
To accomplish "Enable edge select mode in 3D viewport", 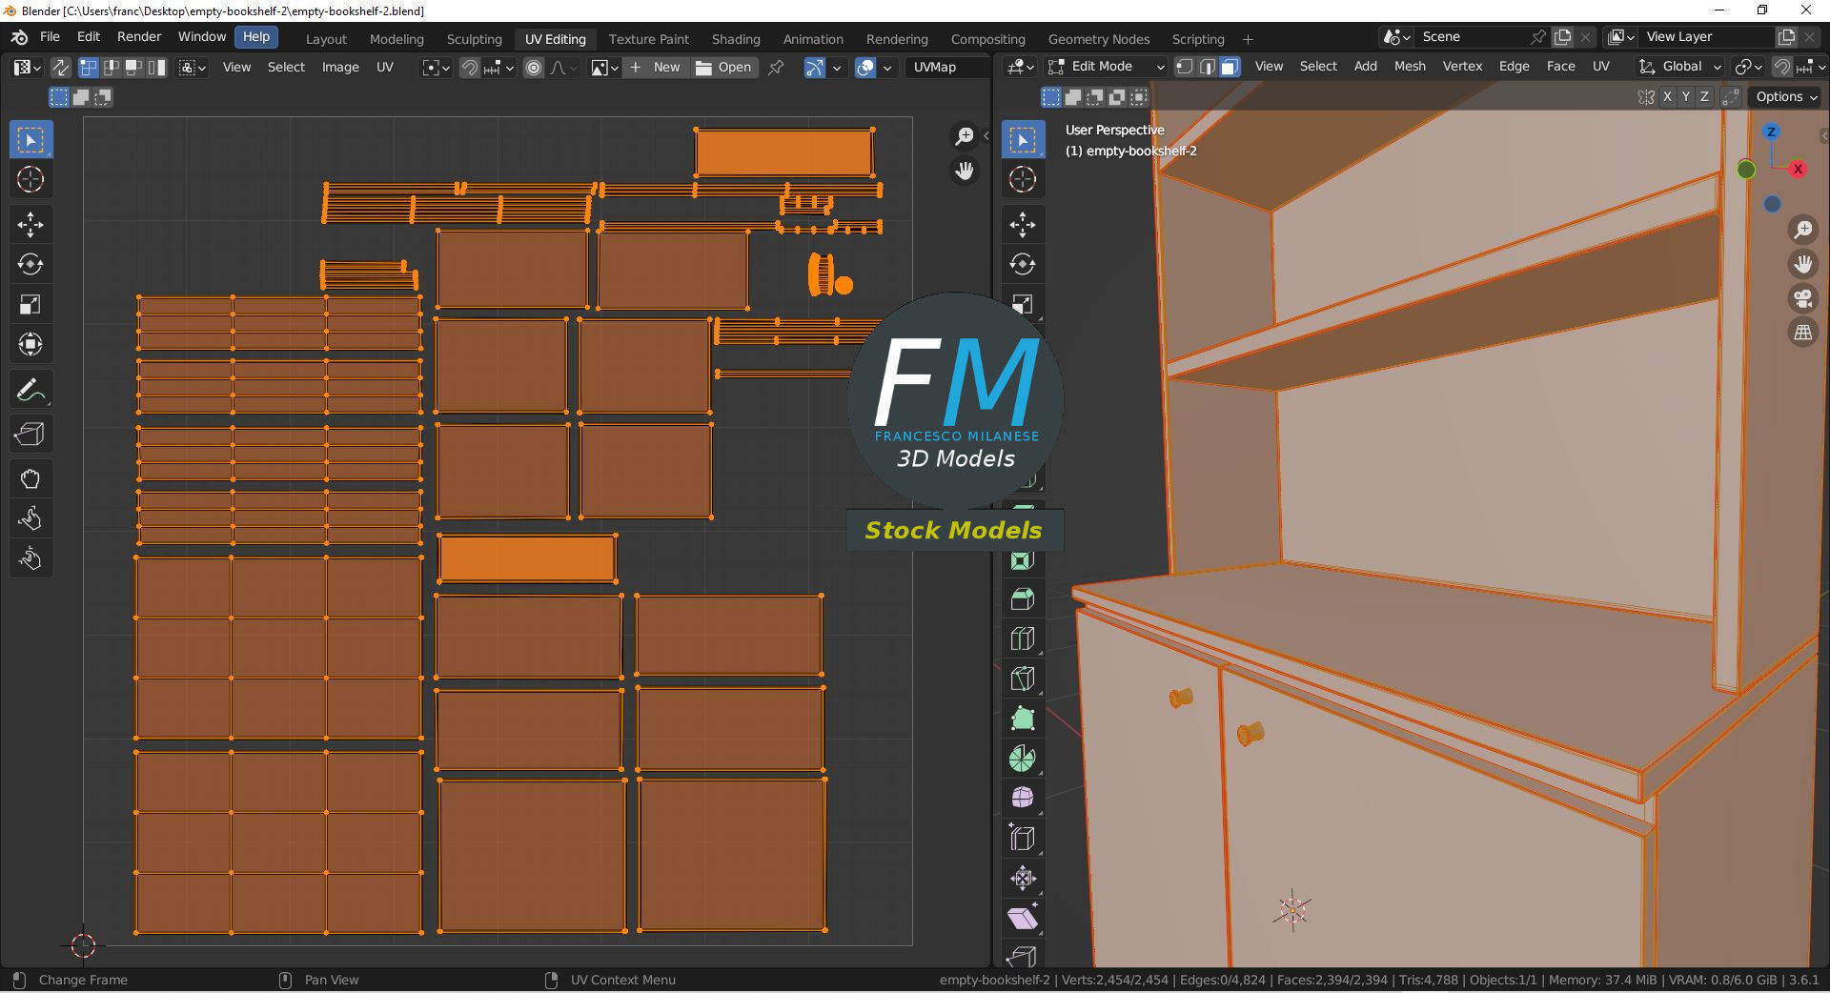I will click(1208, 67).
